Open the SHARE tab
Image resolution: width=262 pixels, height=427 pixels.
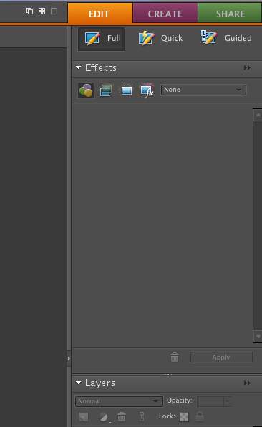pos(231,14)
